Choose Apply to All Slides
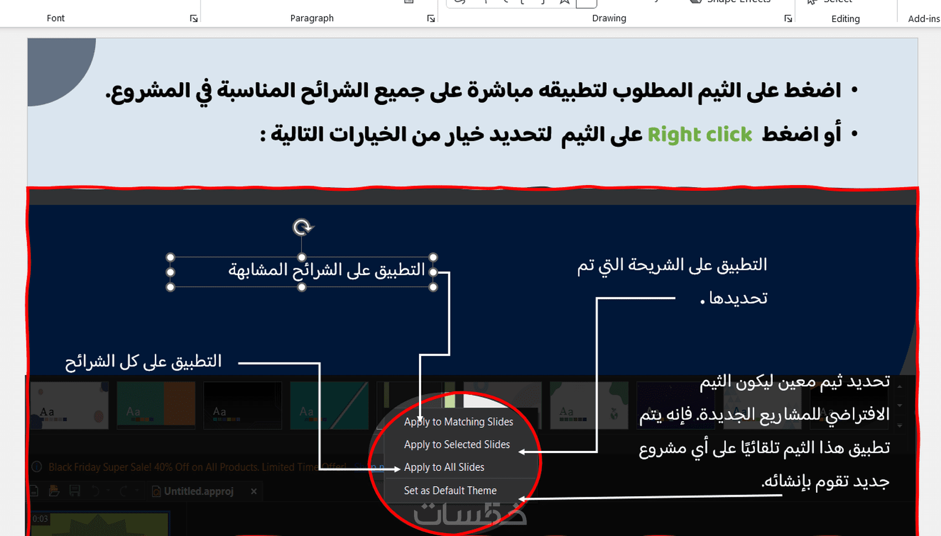This screenshot has width=941, height=536. (x=444, y=467)
